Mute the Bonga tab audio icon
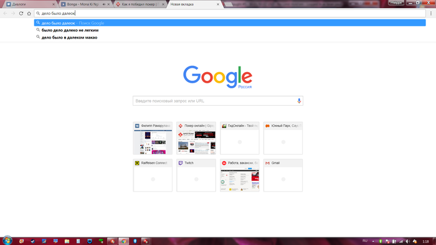 click(x=104, y=4)
